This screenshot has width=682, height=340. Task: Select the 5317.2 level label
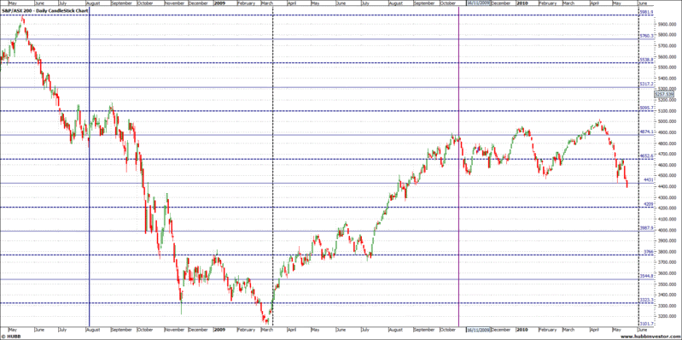pos(646,84)
